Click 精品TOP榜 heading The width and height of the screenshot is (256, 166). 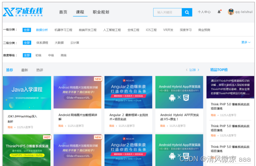tap(219, 70)
